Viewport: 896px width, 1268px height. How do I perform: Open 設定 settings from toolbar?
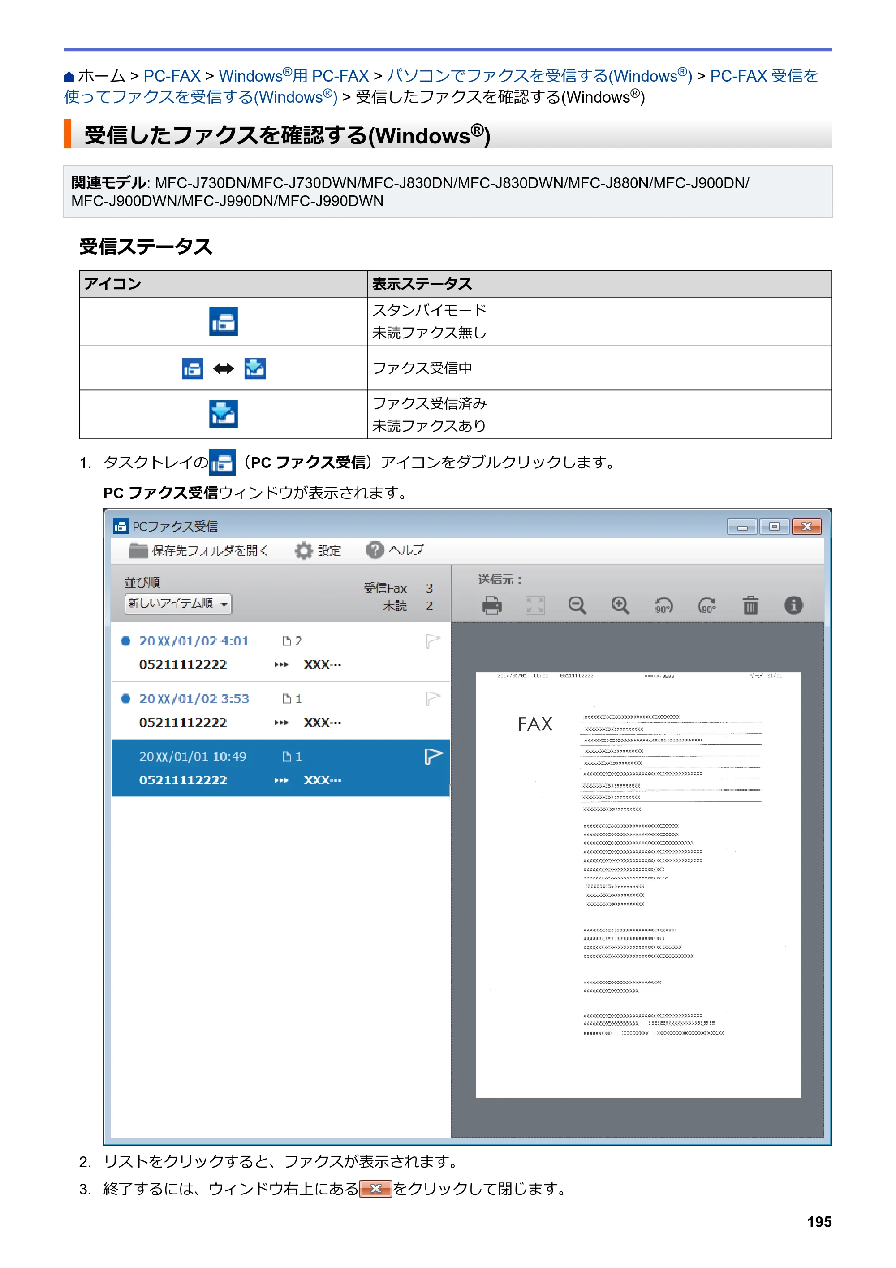click(x=318, y=550)
